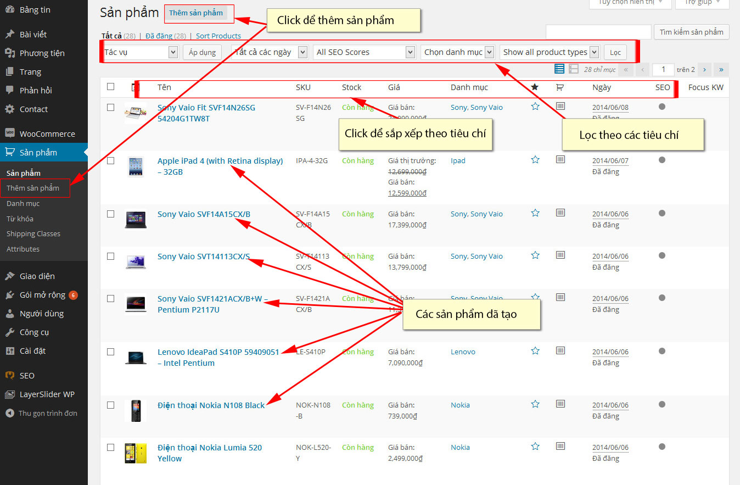This screenshot has width=740, height=485.
Task: Open Từ khóa in the sidebar submenu
Action: pyautogui.click(x=20, y=219)
